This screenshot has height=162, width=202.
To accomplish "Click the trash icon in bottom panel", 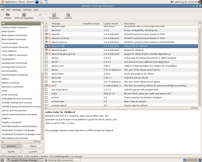I will click(200, 160).
